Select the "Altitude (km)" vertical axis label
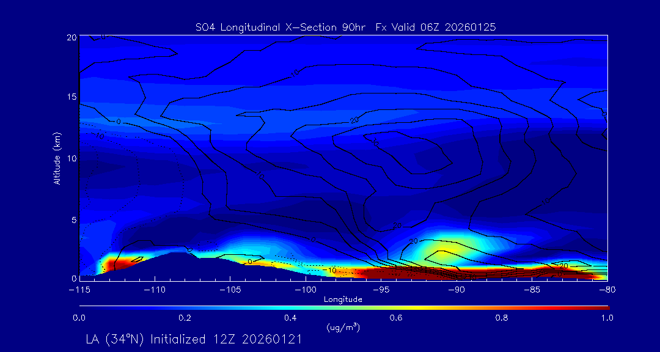The height and width of the screenshot is (352, 660). [56, 158]
